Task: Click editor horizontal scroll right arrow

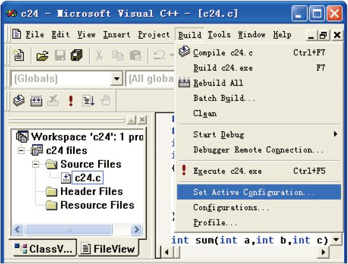Action: [x=323, y=252]
